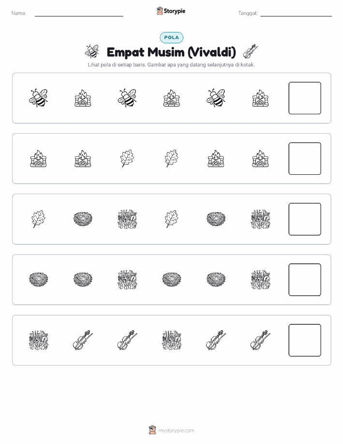Image resolution: width=343 pixels, height=444 pixels.
Task: Click the last fireplace in row one
Action: (x=260, y=98)
